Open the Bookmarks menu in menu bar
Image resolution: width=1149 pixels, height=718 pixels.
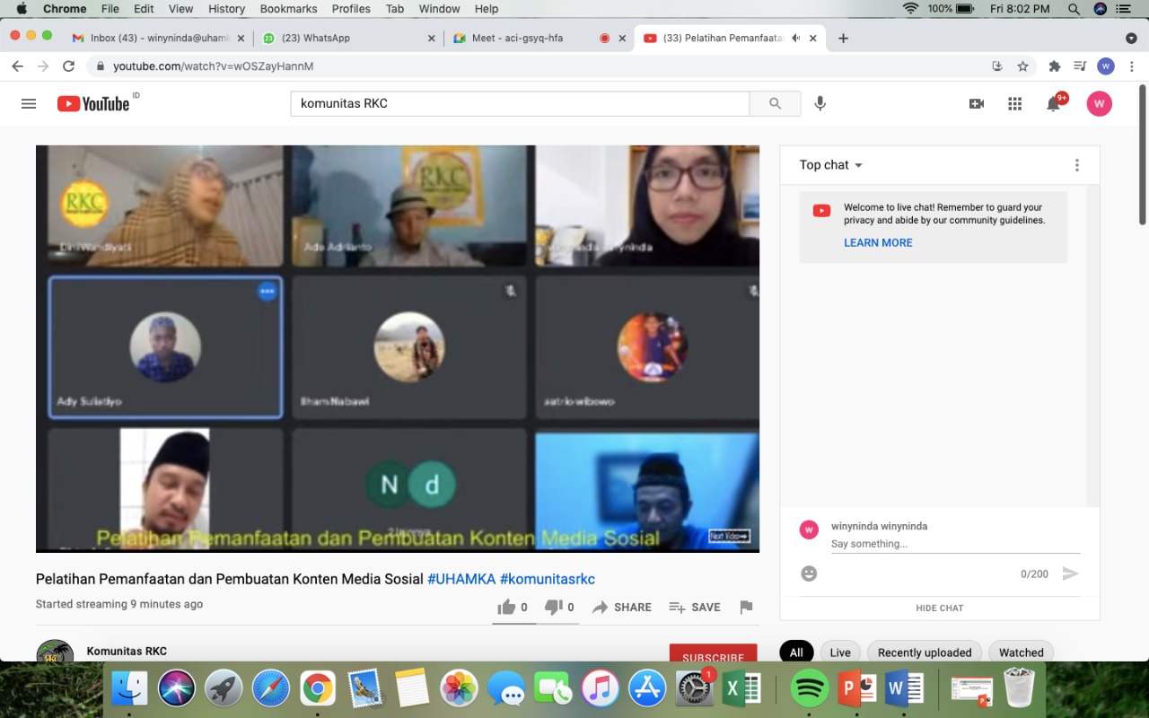click(288, 9)
